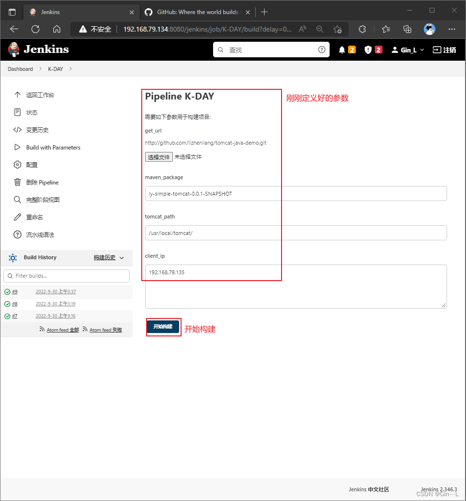Click the maven_package input field
Screen dimensions: 466x501
pos(296,194)
